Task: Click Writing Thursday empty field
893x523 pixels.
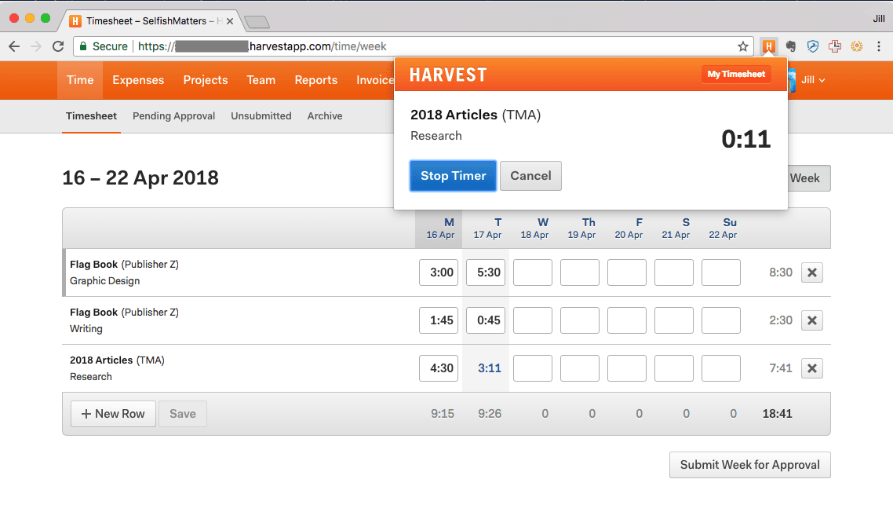Action: coord(580,320)
